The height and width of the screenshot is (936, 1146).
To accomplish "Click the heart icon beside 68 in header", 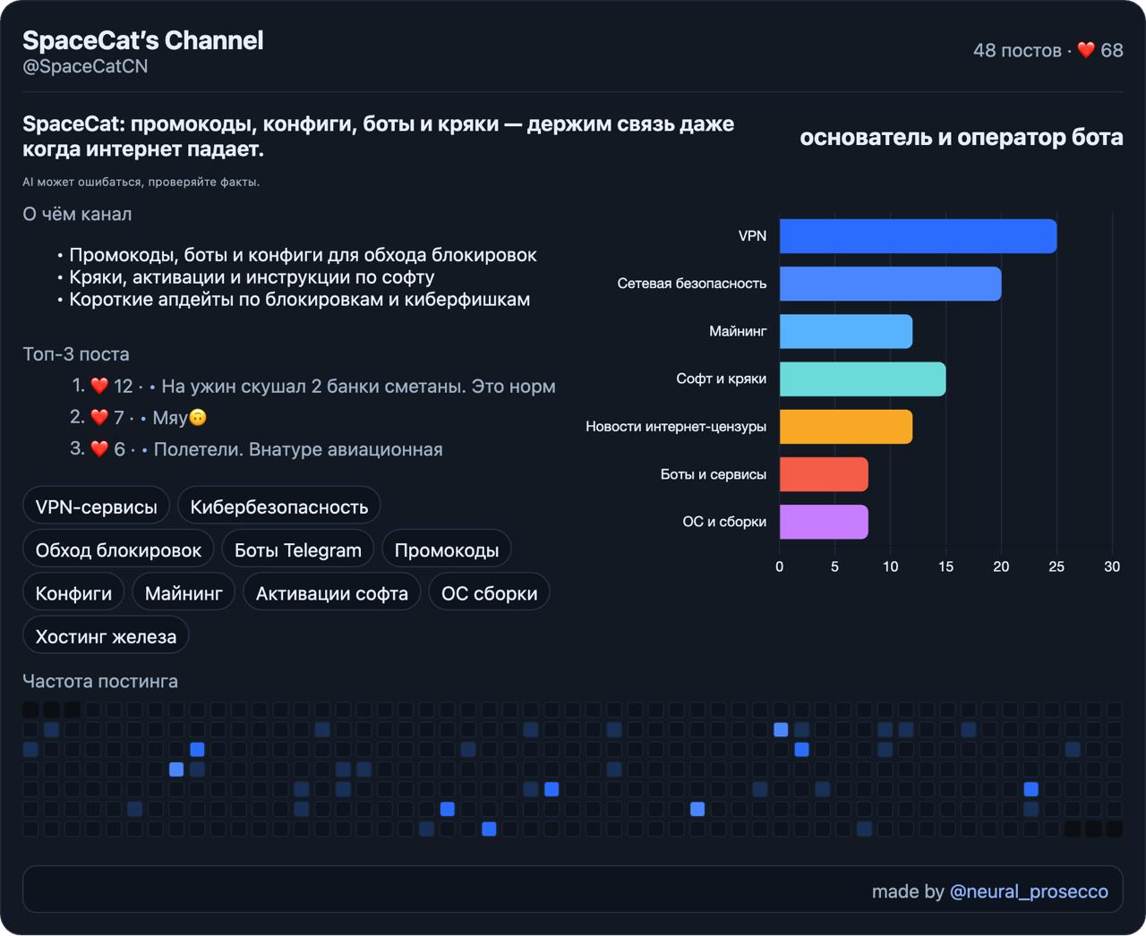I will tap(1086, 50).
